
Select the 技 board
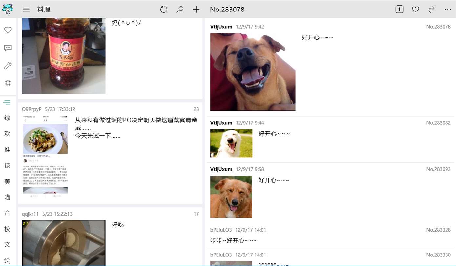pyautogui.click(x=7, y=166)
